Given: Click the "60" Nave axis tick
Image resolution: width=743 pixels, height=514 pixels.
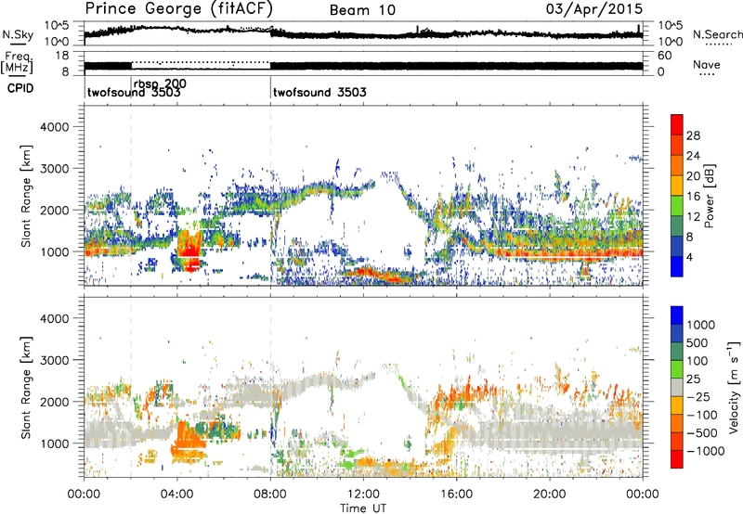Looking at the screenshot, I should point(664,56).
